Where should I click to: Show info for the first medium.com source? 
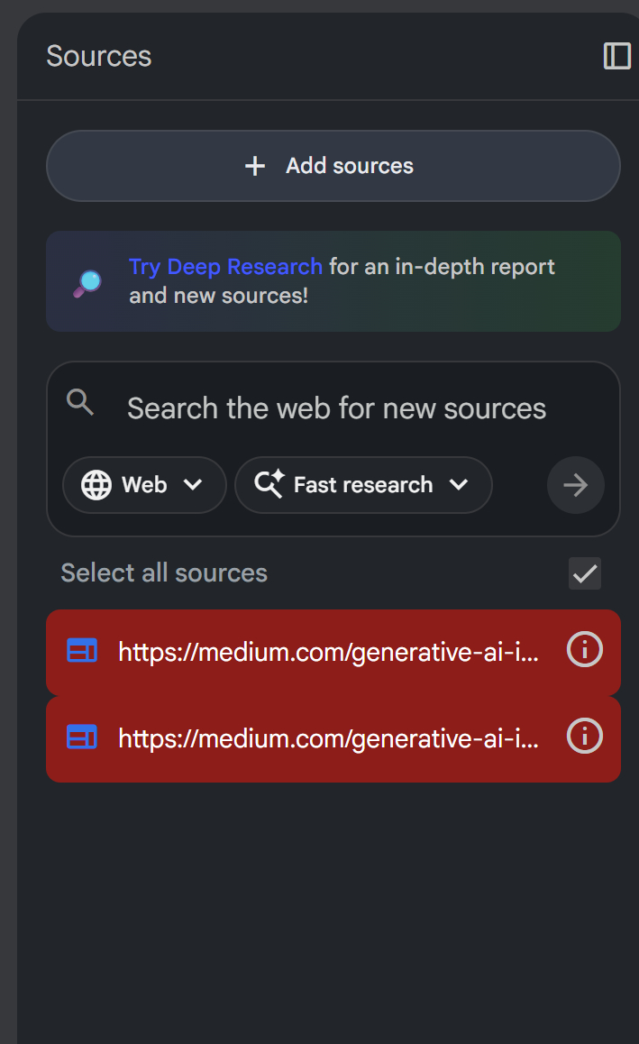(x=584, y=650)
